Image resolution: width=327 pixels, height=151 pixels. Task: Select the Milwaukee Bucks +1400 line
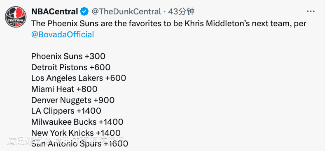click(77, 122)
